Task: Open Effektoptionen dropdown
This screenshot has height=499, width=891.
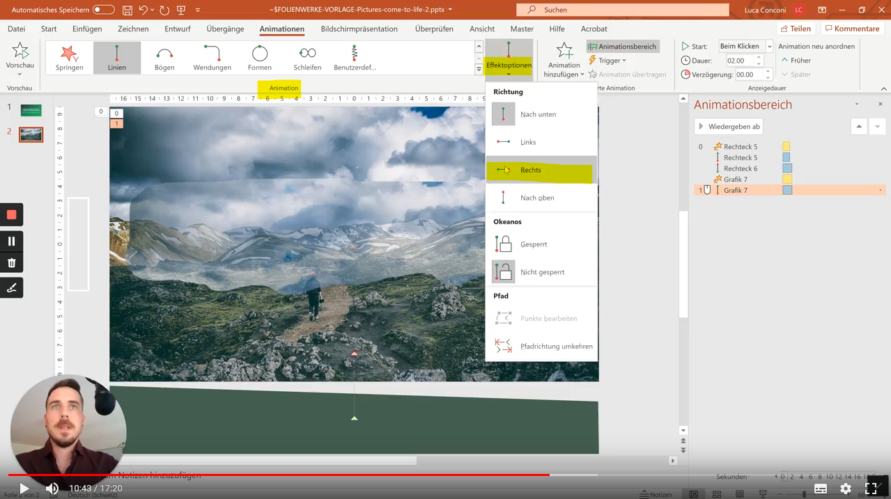Action: tap(509, 58)
